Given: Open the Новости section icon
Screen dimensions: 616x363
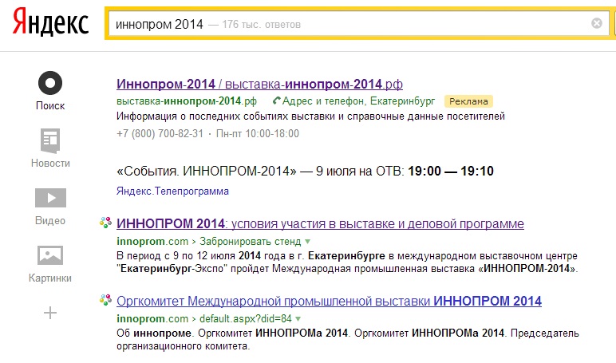Looking at the screenshot, I should click(x=50, y=141).
